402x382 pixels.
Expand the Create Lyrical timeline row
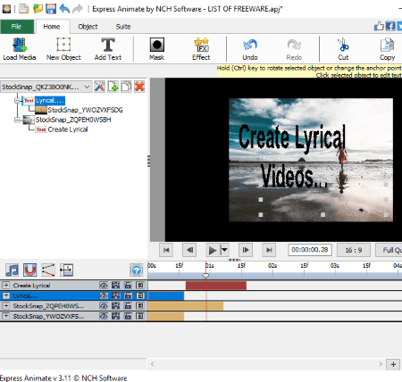[6, 286]
